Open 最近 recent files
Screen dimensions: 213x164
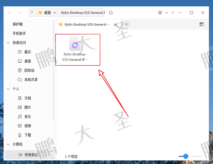point(28,52)
